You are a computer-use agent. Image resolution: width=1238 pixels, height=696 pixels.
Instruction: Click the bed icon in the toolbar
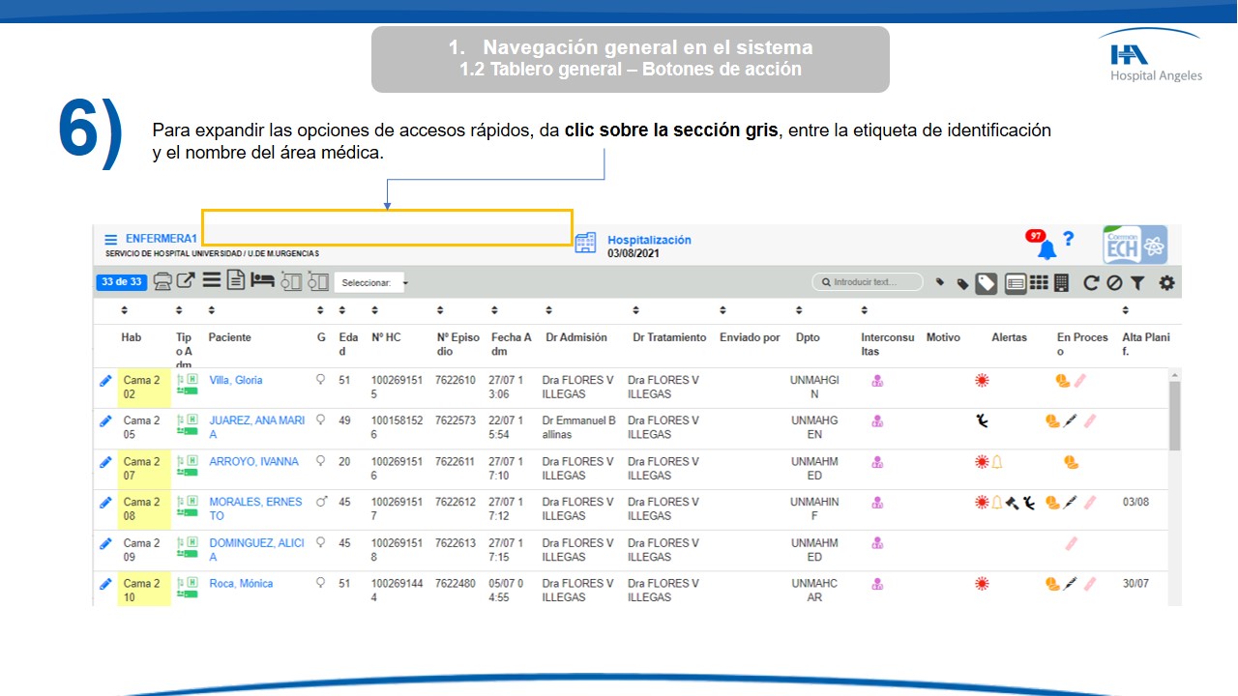click(262, 281)
